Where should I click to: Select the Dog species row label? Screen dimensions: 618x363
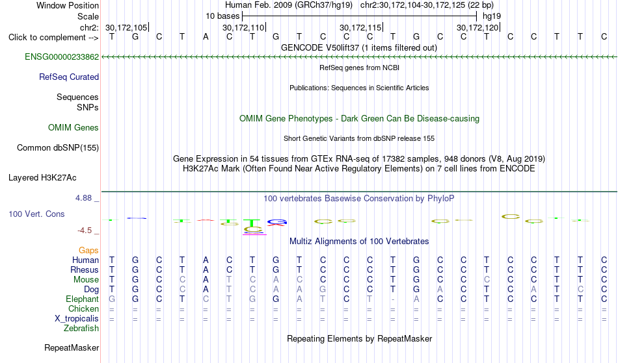[x=91, y=290]
